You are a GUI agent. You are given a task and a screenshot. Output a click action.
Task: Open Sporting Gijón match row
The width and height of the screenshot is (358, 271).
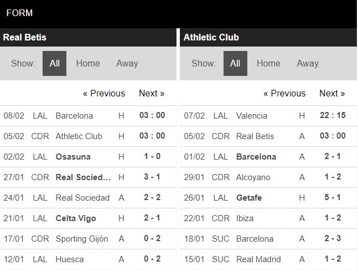pyautogui.click(x=82, y=239)
